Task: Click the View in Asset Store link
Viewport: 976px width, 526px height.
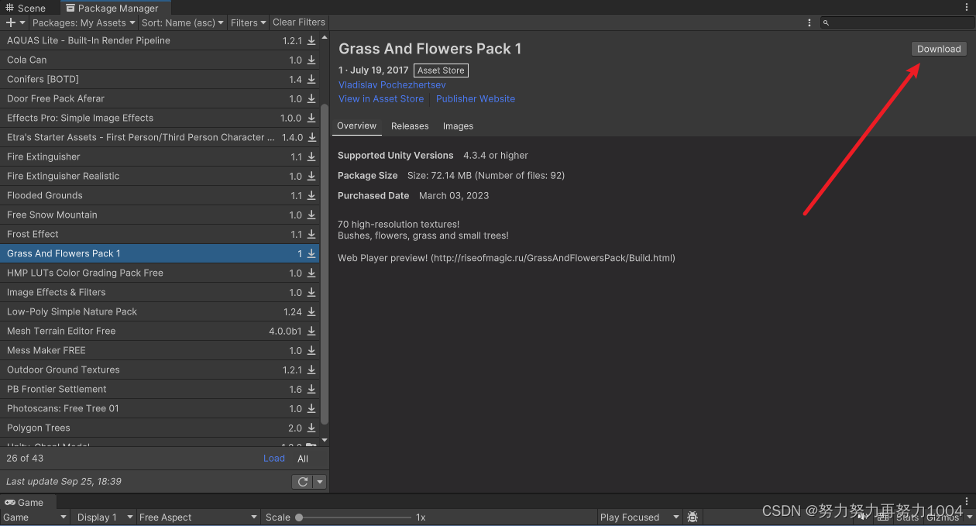Action: pos(381,98)
